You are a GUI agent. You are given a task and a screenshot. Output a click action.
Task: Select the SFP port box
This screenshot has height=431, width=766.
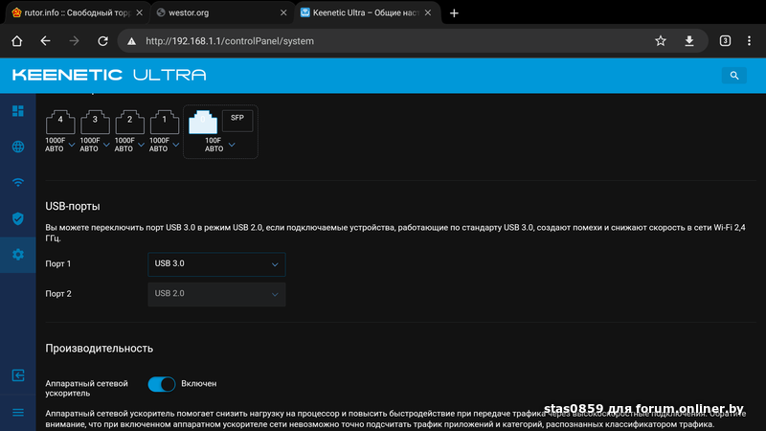[237, 121]
